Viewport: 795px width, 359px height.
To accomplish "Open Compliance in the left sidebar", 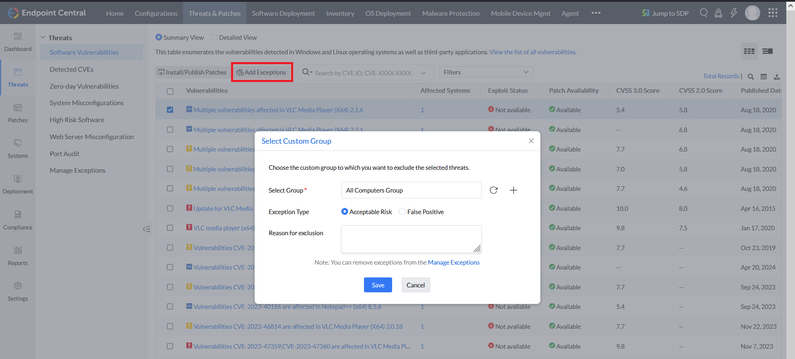I will [x=18, y=220].
